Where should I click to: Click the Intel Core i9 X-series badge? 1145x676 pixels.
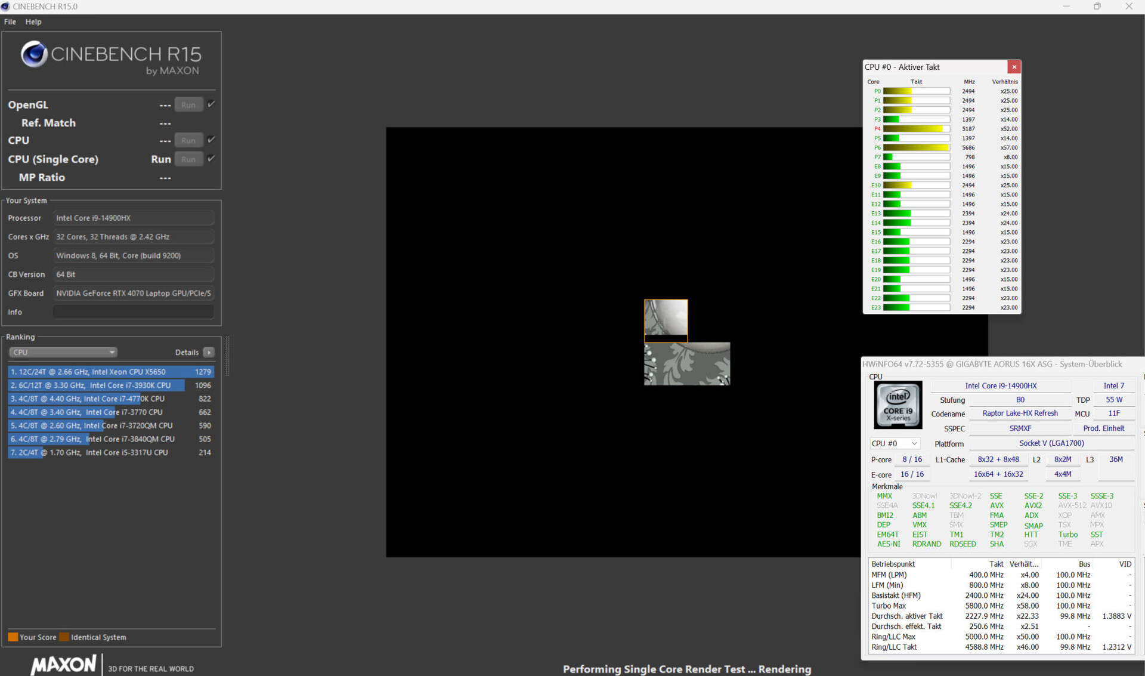pyautogui.click(x=898, y=405)
